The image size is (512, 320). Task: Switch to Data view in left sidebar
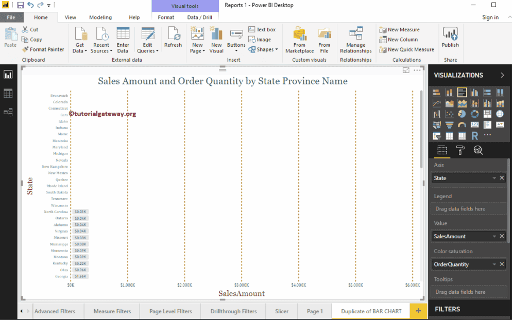[x=7, y=93]
